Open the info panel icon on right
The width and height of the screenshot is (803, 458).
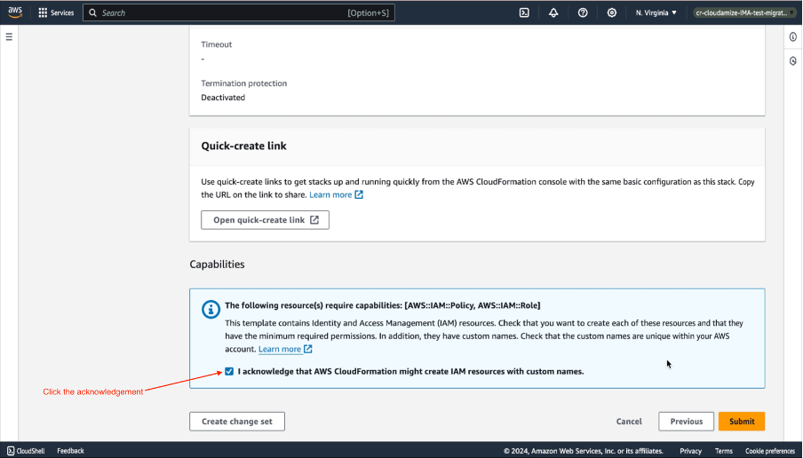(792, 36)
